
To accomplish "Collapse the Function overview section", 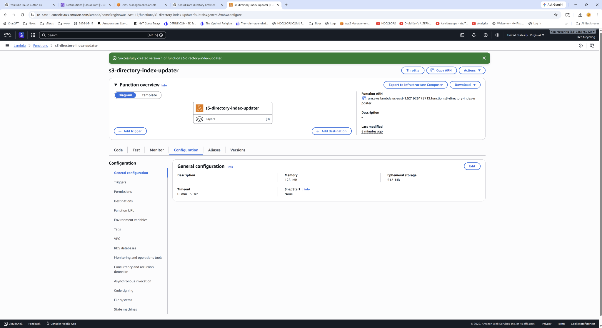I will pos(116,85).
